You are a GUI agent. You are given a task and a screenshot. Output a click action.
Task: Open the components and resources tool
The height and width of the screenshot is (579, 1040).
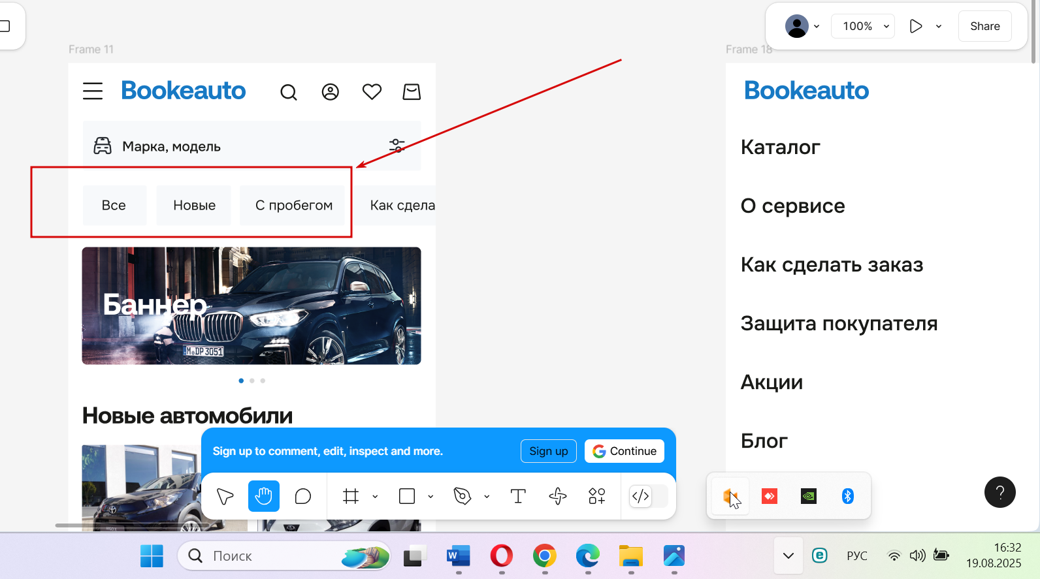[597, 496]
